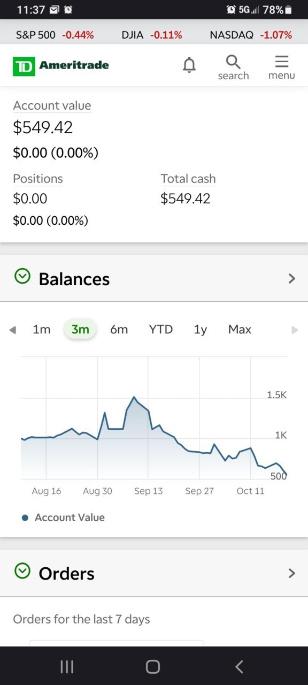
Task: Tap Android back arrow
Action: (239, 666)
